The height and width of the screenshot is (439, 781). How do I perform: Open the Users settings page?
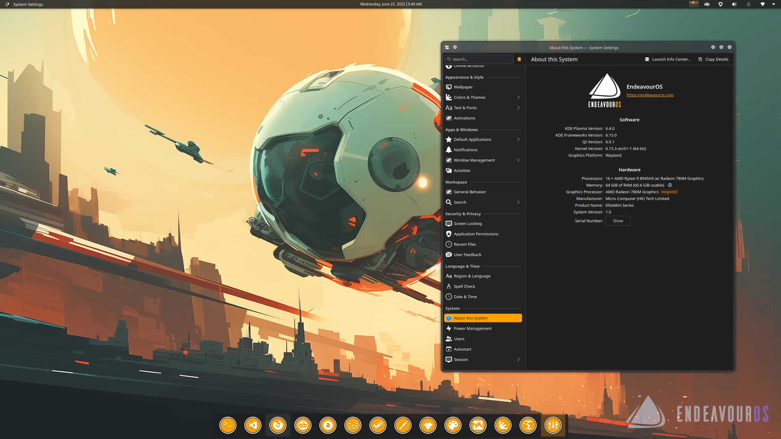click(459, 339)
